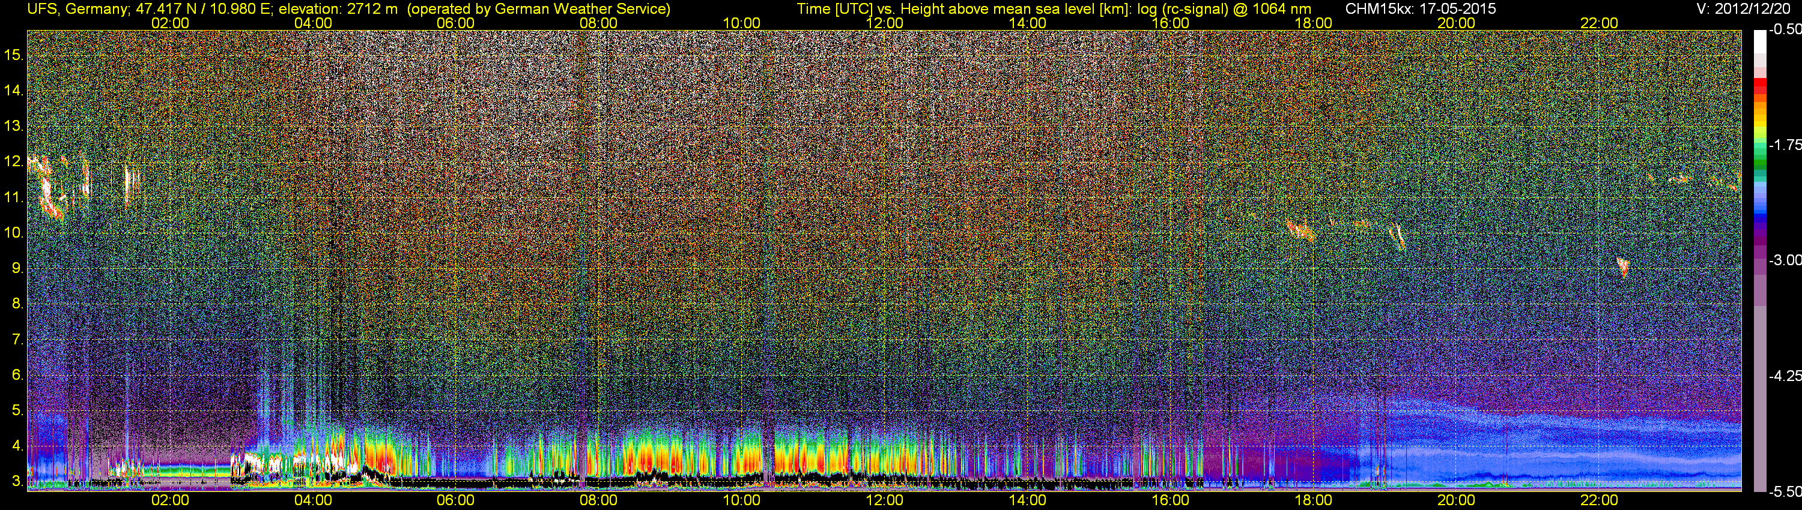Click the height axis label '11.'
Screen dimensions: 1802x510
point(14,197)
